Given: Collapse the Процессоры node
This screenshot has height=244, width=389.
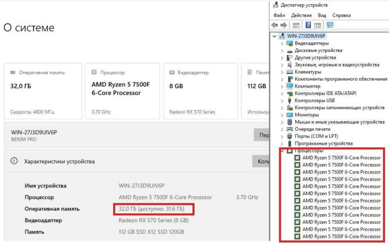Looking at the screenshot, I should point(282,151).
